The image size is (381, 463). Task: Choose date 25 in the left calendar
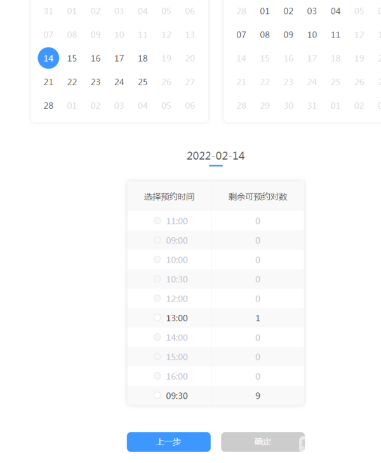pyautogui.click(x=143, y=82)
